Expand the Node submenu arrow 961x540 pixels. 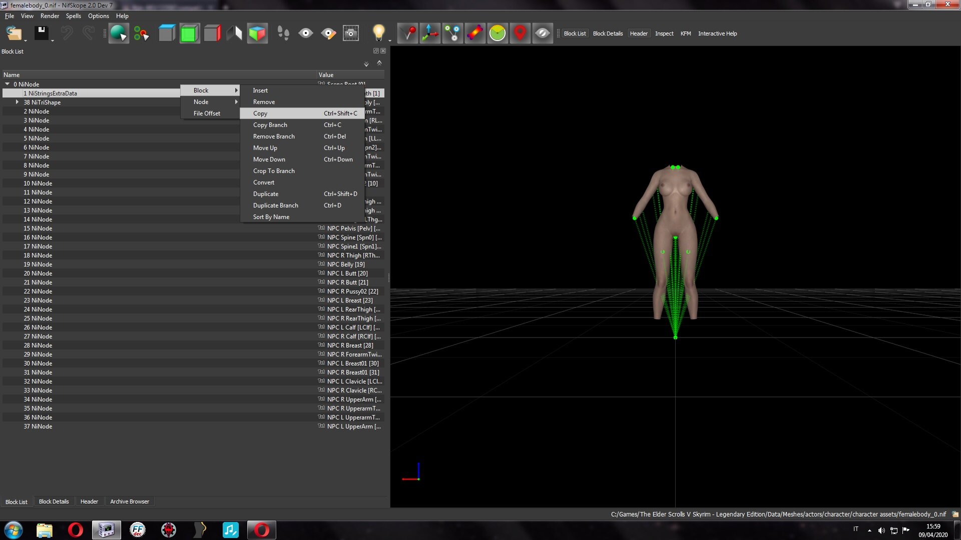(236, 102)
